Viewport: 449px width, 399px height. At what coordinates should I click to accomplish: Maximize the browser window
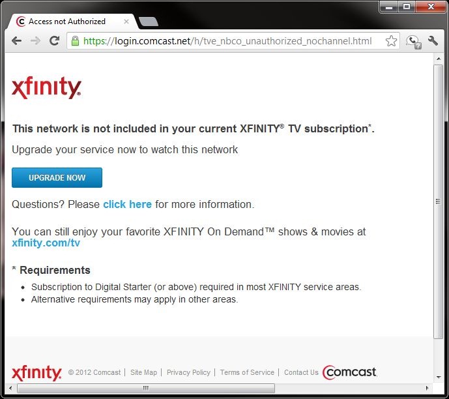407,7
